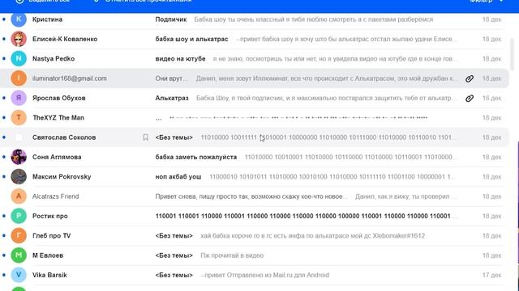Screen dimensions: 519x291
Task: Toggle unread dot for Nastya Pedko email
Action: pyautogui.click(x=4, y=58)
